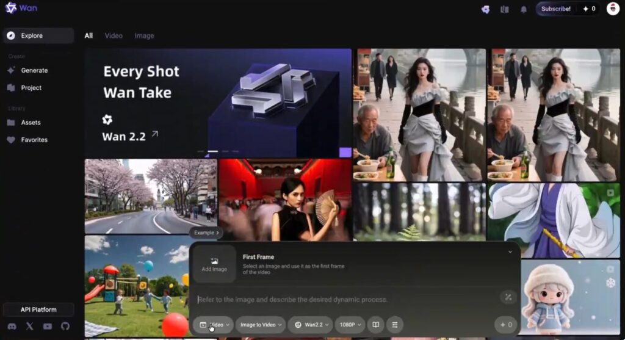Click the prompt text input field
Screen dimensions: 625x340
(x=347, y=299)
